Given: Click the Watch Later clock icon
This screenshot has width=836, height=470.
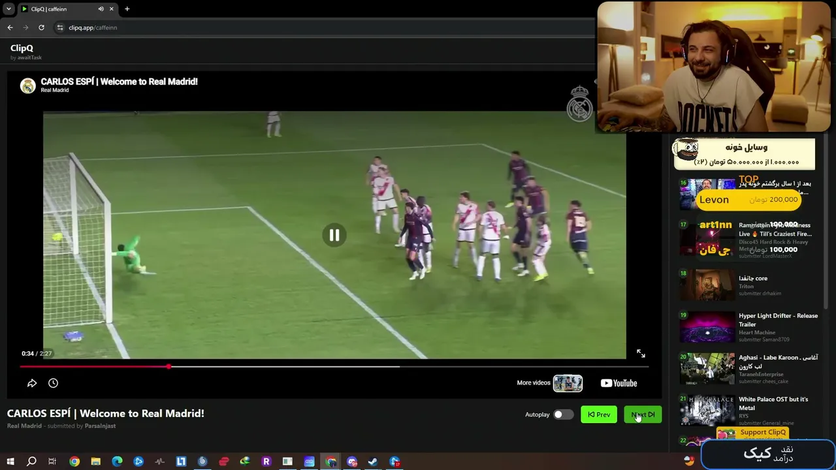Looking at the screenshot, I should click(x=53, y=383).
